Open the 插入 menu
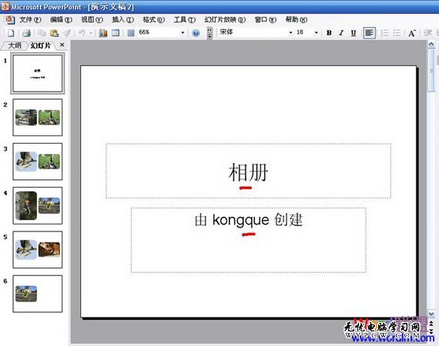This screenshot has height=346, width=439. pos(123,19)
